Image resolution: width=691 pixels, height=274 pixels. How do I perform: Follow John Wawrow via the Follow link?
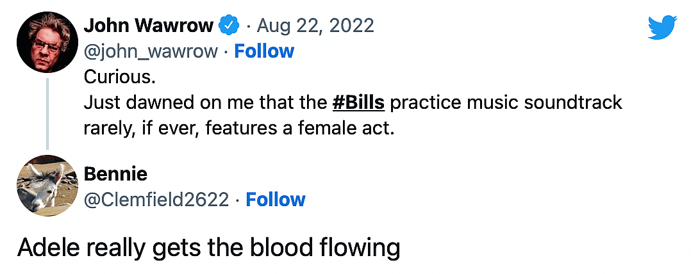[x=264, y=51]
